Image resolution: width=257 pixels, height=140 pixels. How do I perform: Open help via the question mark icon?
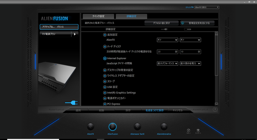(x=215, y=109)
